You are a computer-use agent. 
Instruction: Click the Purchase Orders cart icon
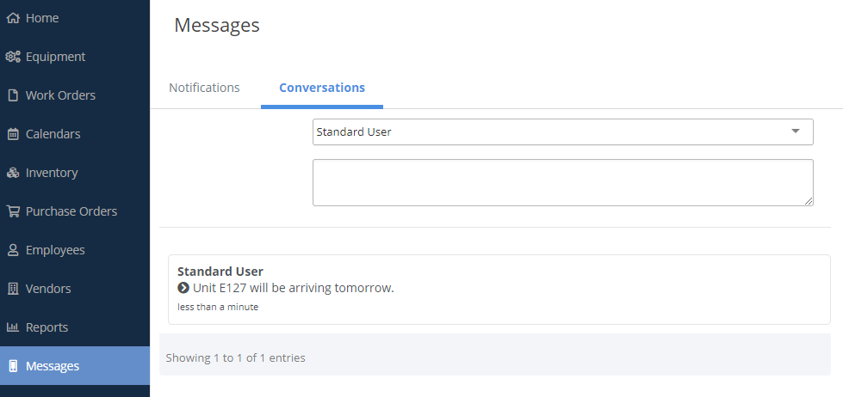pos(13,211)
